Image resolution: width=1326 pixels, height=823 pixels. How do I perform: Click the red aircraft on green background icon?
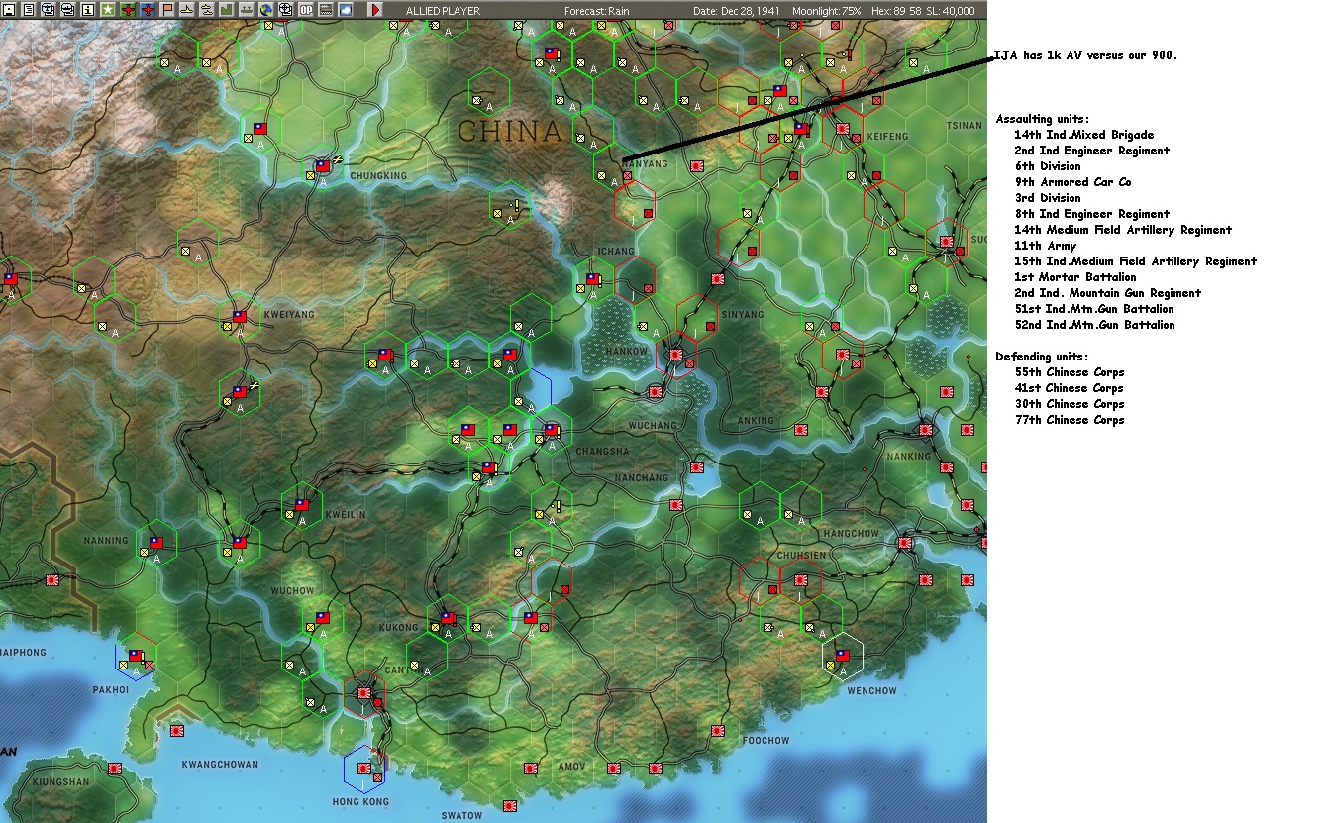click(128, 9)
